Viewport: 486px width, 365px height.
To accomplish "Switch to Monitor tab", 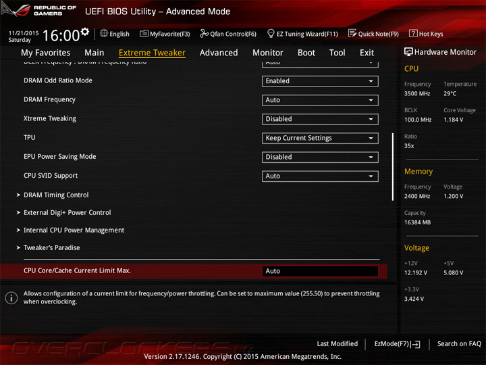I will [x=268, y=53].
